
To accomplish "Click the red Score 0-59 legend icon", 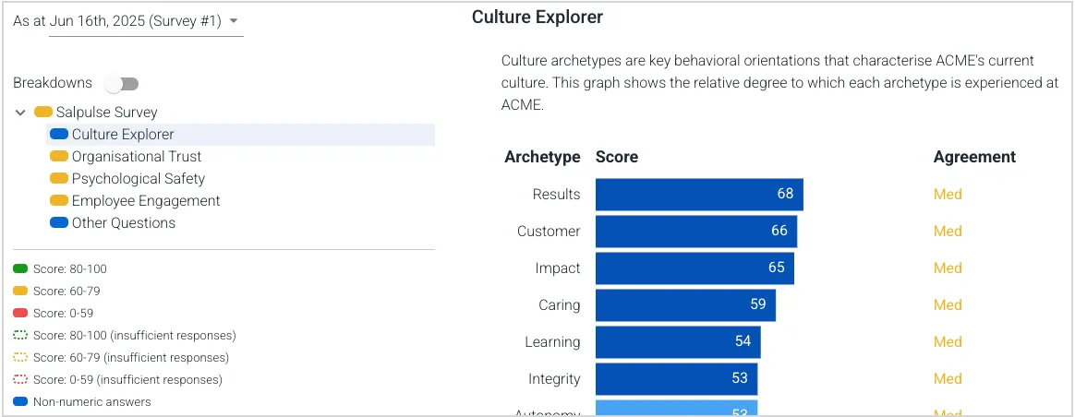I will click(20, 313).
